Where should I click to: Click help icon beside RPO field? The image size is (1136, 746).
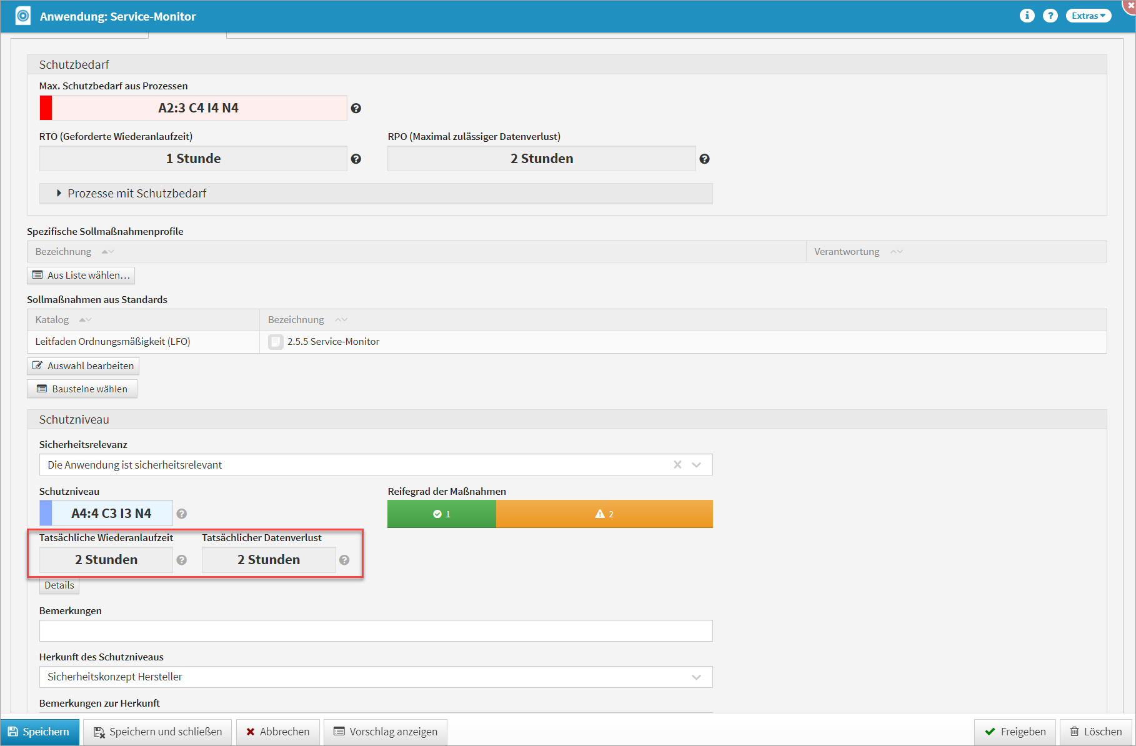click(x=704, y=159)
